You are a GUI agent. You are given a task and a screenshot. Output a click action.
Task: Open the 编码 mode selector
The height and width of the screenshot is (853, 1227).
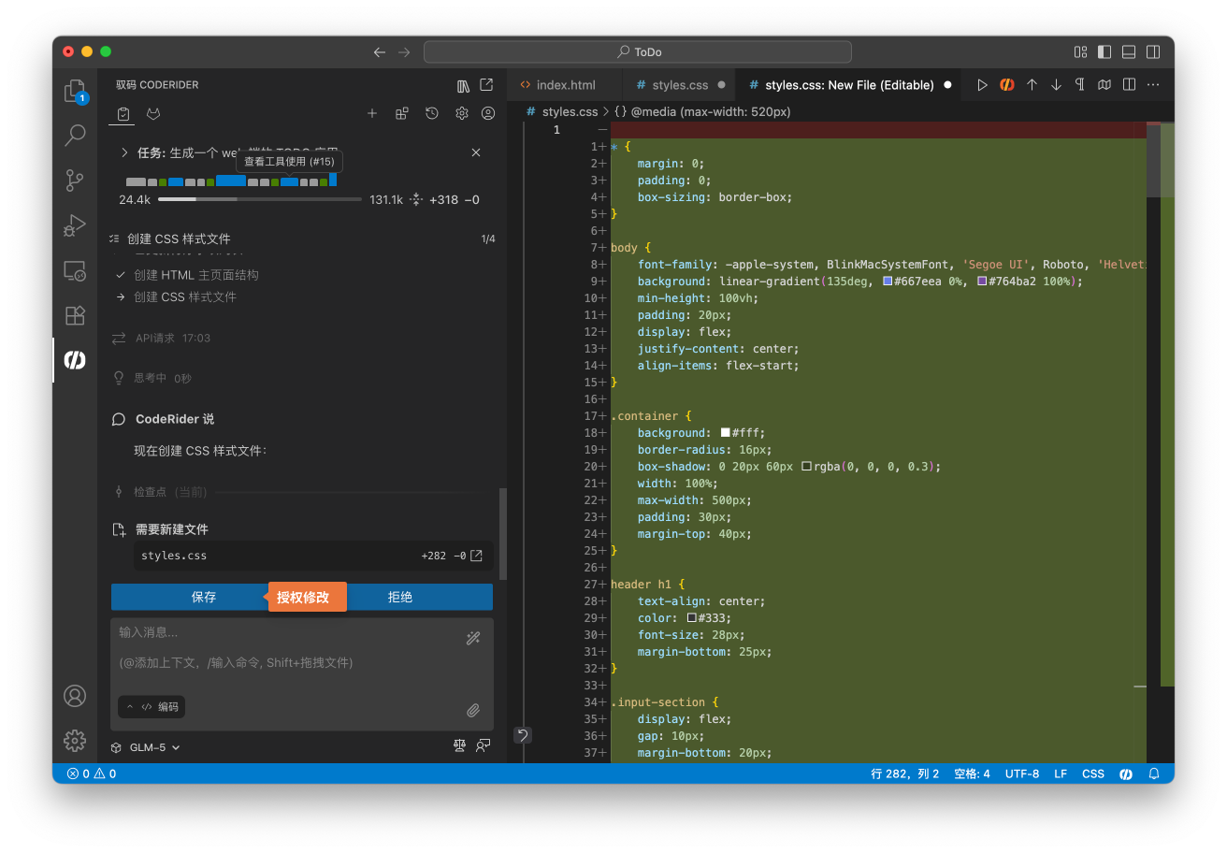tap(152, 707)
